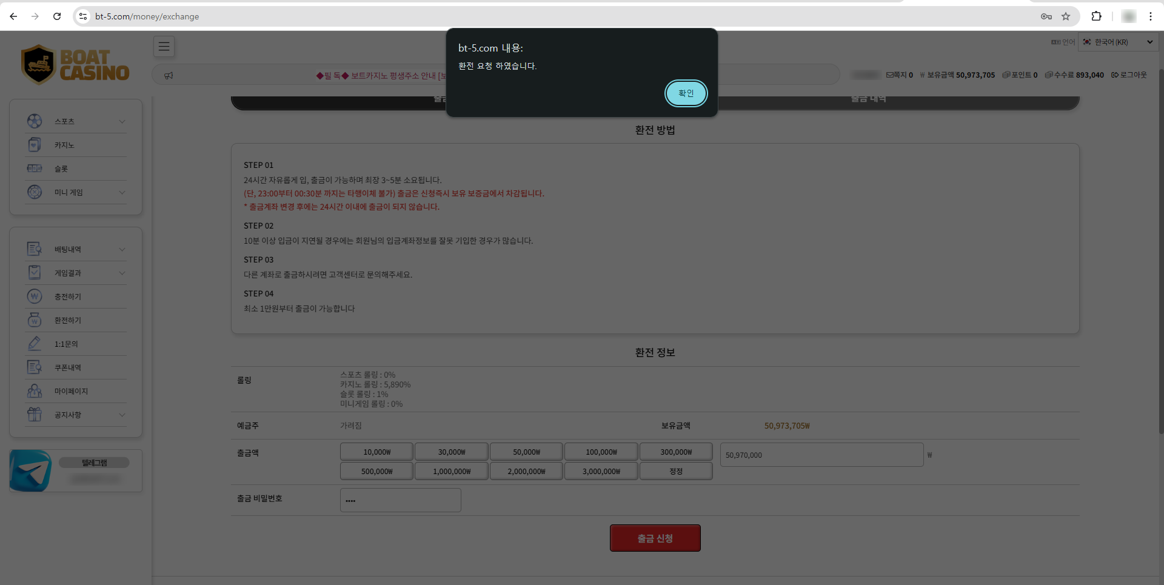1164x585 pixels.
Task: Click the Boat Casino logo
Action: [75, 65]
